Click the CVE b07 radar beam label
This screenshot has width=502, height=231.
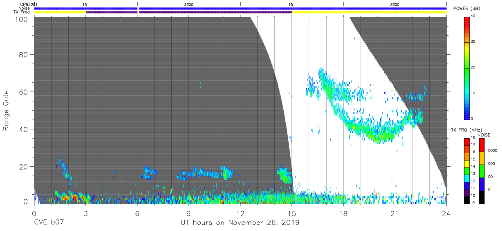point(49,223)
